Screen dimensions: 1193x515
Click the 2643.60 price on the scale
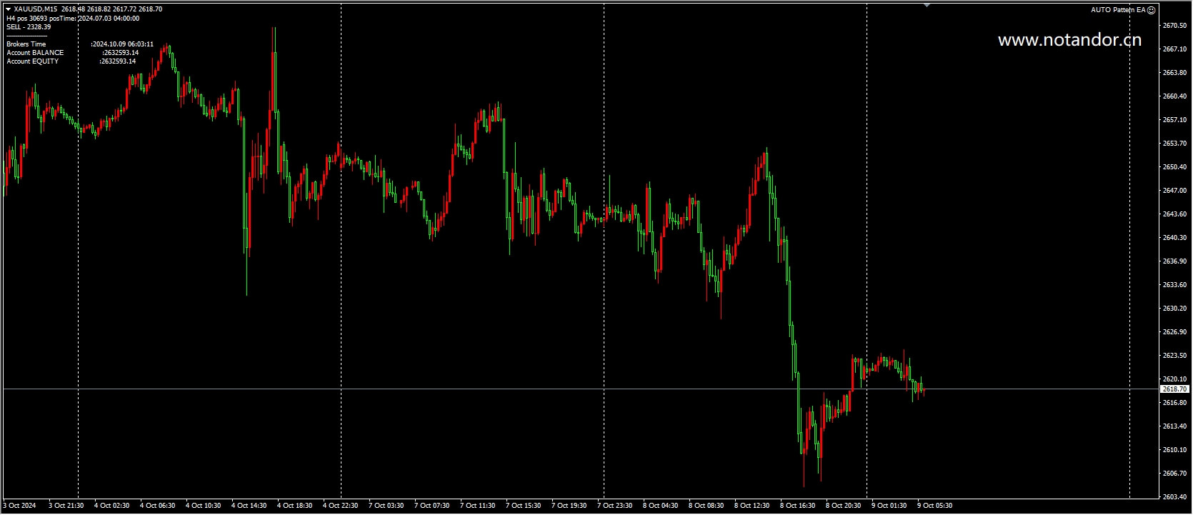coord(1175,214)
